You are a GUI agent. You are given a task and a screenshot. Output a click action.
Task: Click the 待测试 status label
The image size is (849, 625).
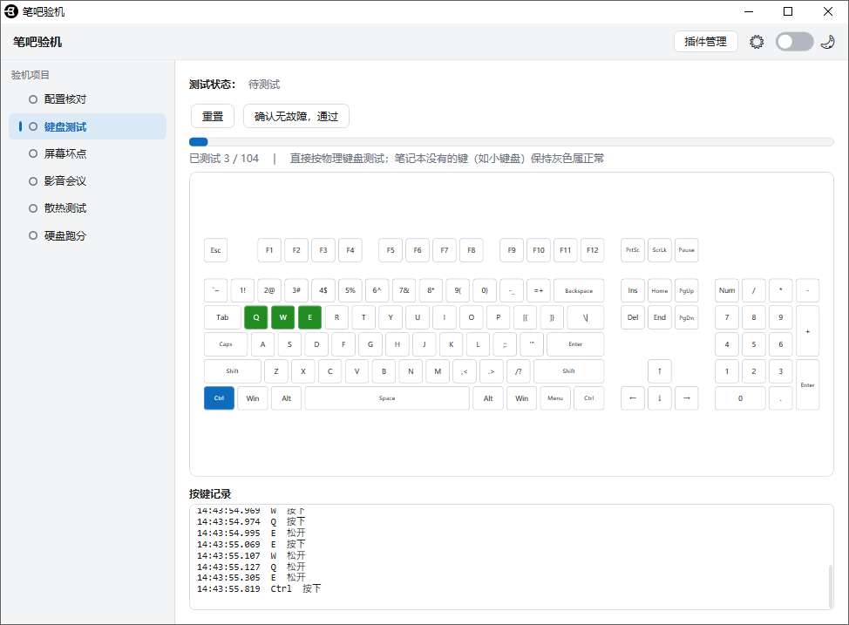point(264,85)
